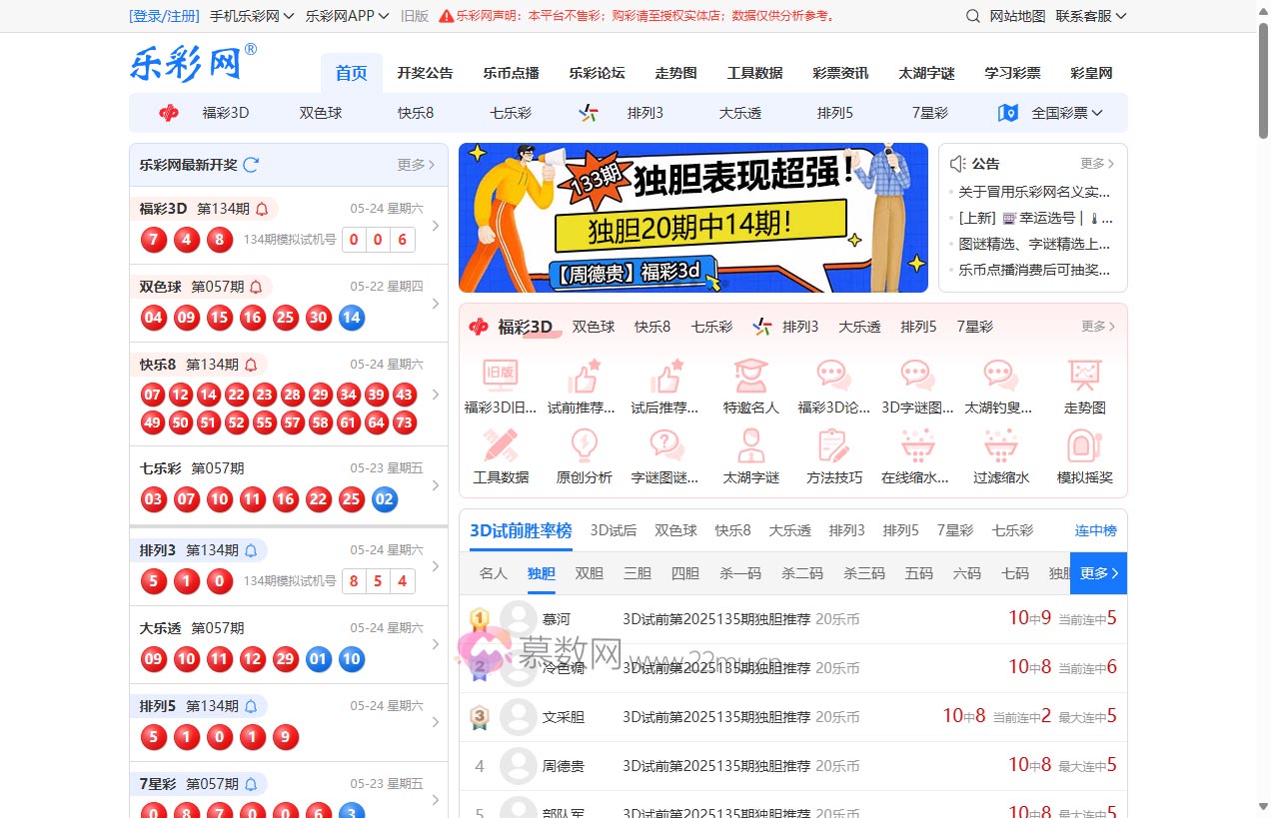This screenshot has width=1271, height=818.
Task: Switch to the 3D试后 tab
Action: point(613,530)
